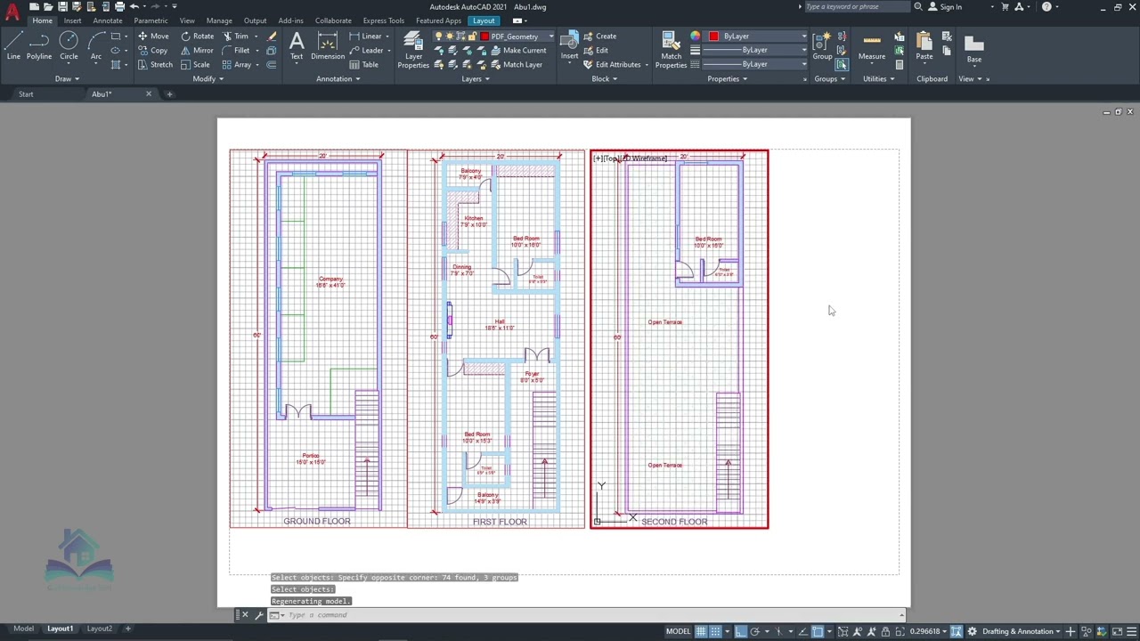Open the Drafting & Annotation workspace dropdown

point(1022,631)
